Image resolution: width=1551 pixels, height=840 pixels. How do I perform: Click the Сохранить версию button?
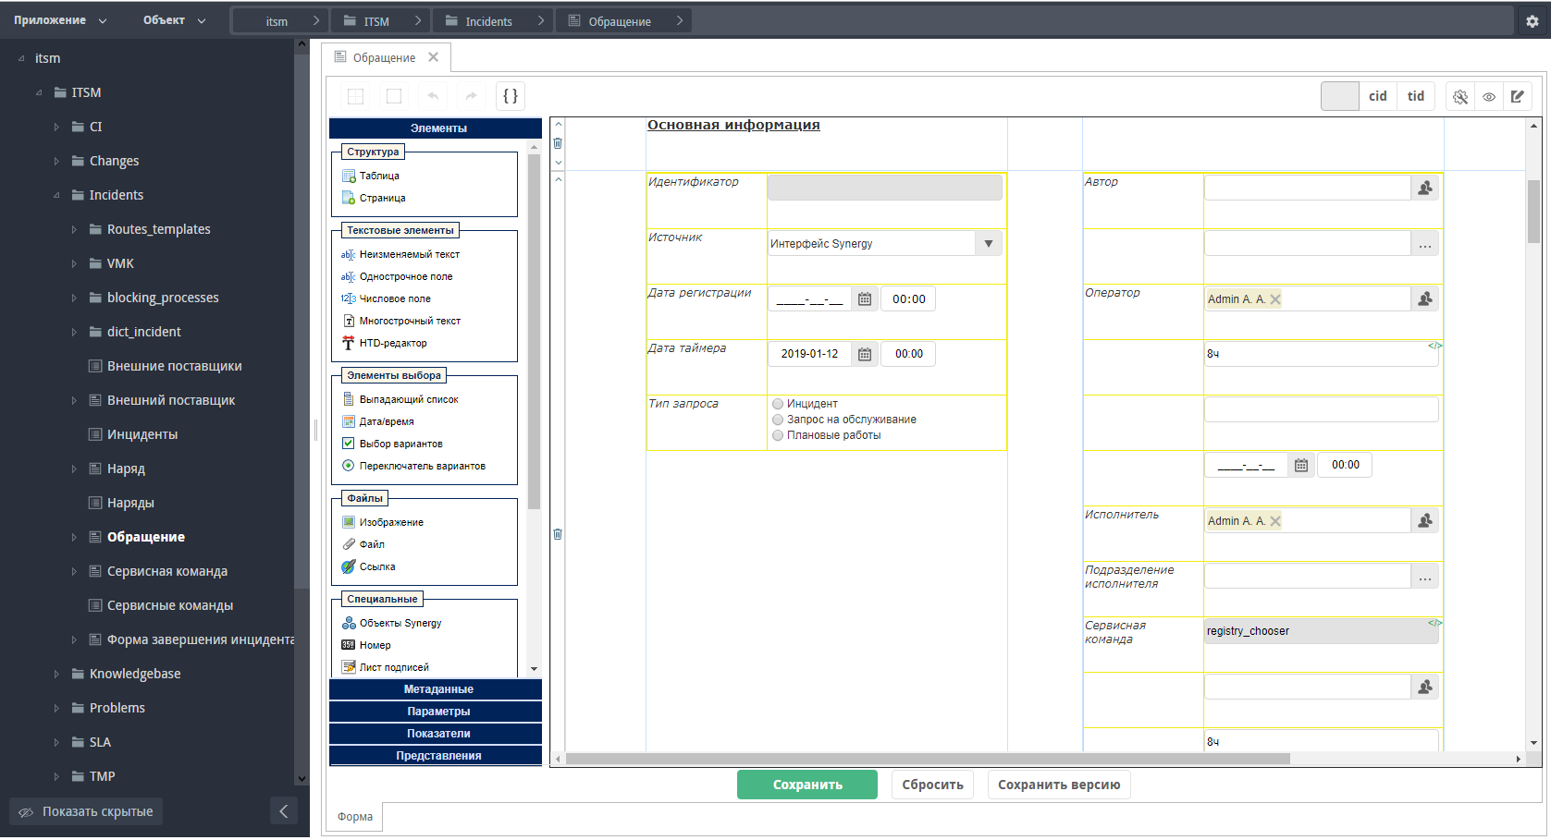pos(1059,785)
